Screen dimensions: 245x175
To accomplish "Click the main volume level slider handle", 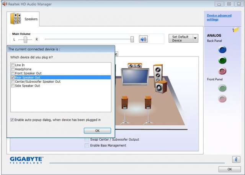I will pos(132,39).
